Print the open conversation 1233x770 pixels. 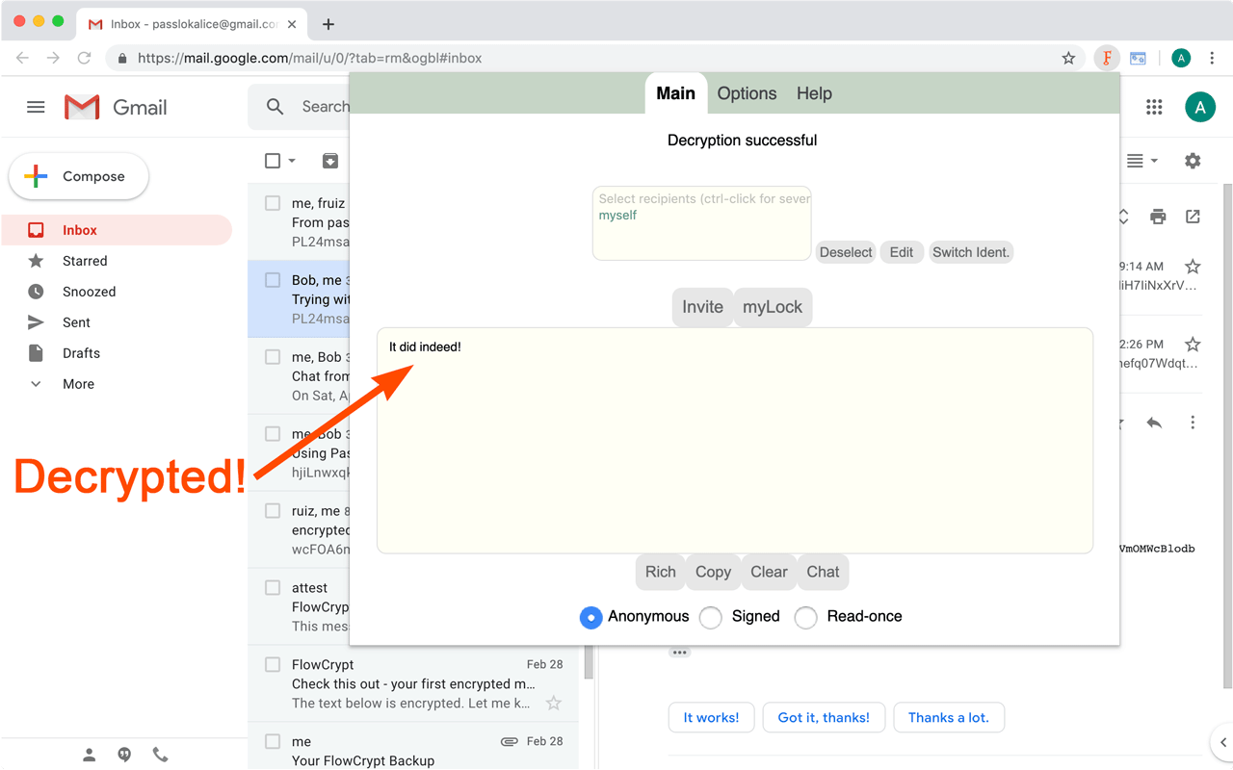coord(1158,217)
